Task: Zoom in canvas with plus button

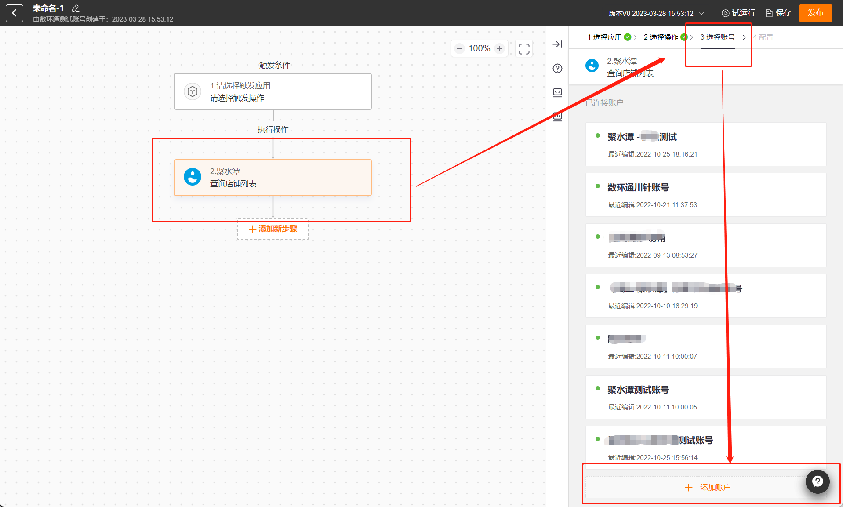Action: [499, 49]
